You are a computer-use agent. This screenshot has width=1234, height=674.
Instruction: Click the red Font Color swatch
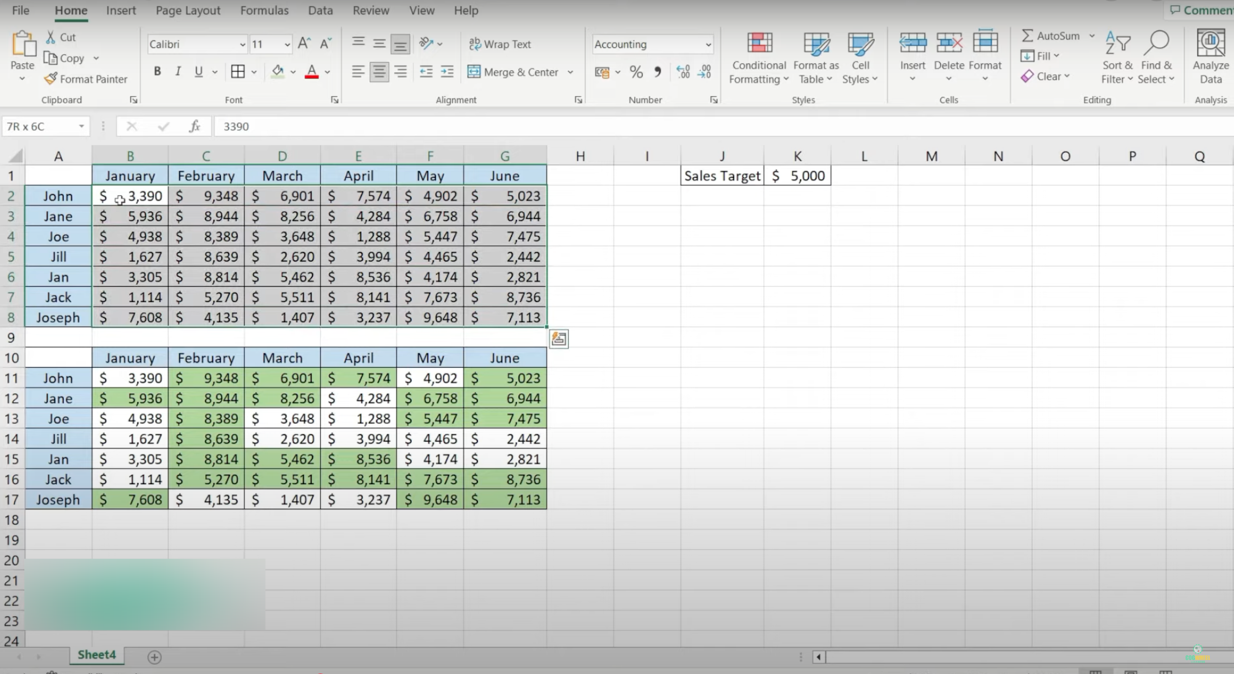[311, 72]
